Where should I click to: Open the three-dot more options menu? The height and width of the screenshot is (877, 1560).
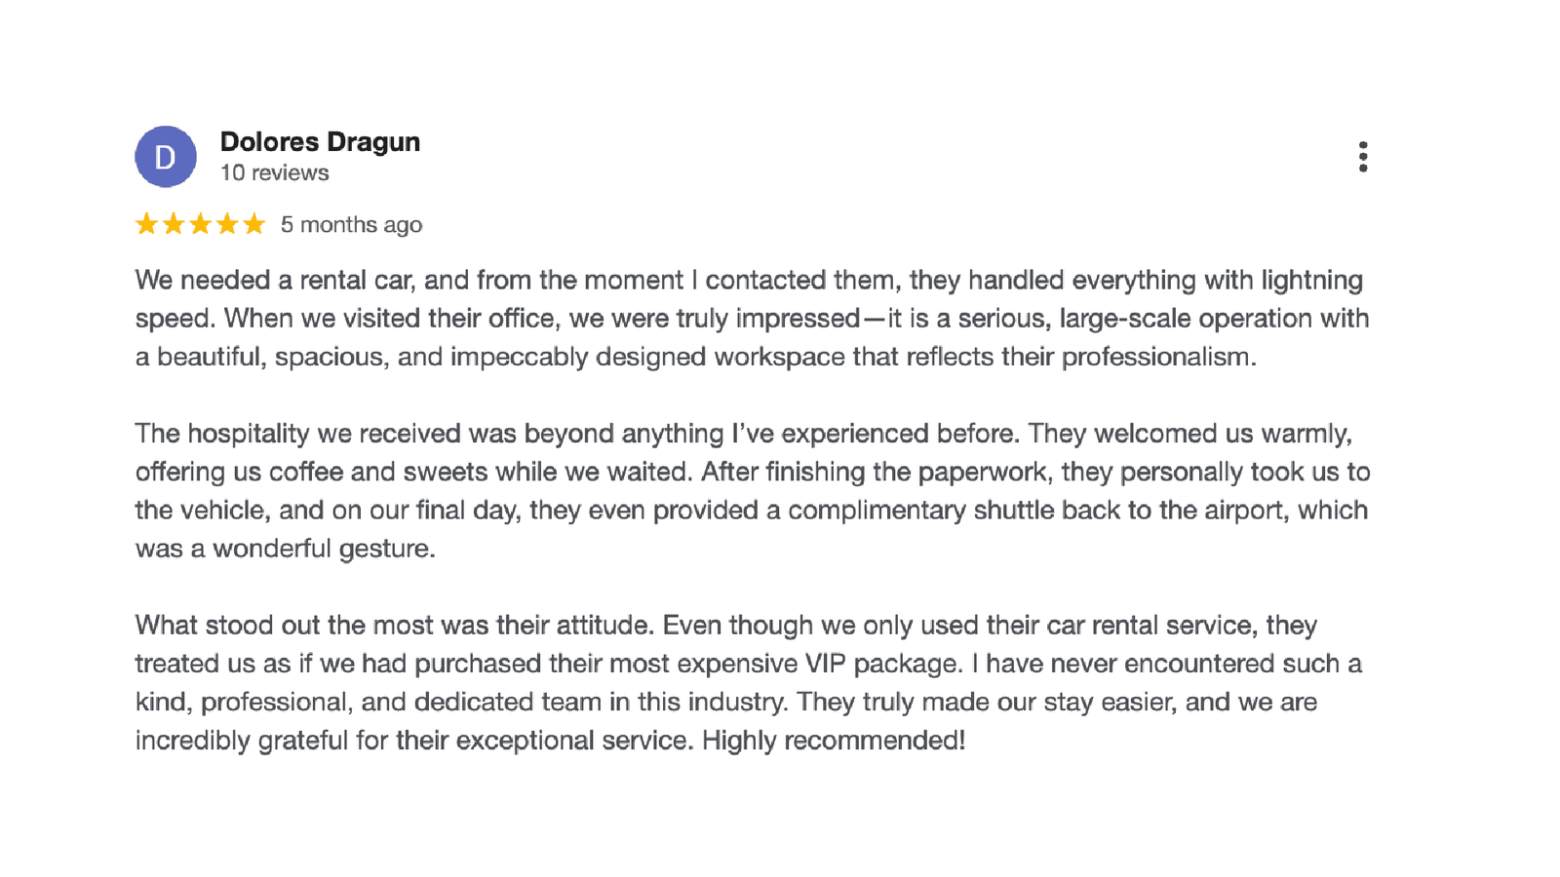coord(1362,157)
